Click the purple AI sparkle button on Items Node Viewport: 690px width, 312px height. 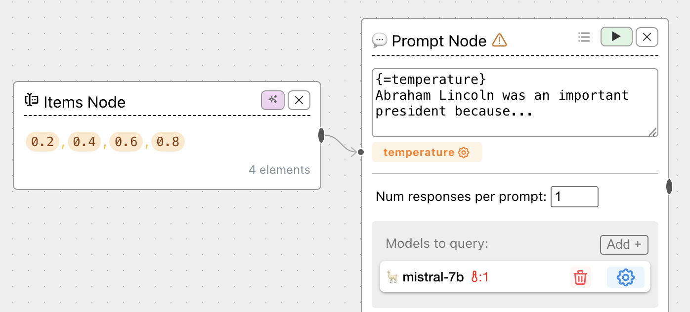[x=273, y=100]
